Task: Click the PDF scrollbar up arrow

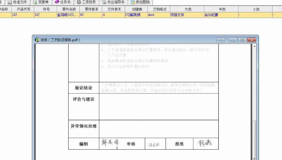Action: coord(255,46)
